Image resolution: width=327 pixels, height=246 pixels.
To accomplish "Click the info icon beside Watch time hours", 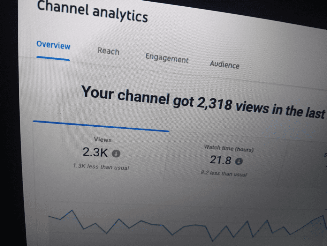I will 239,161.
